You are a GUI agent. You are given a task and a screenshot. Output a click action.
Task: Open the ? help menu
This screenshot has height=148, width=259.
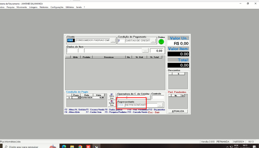[x=84, y=7]
